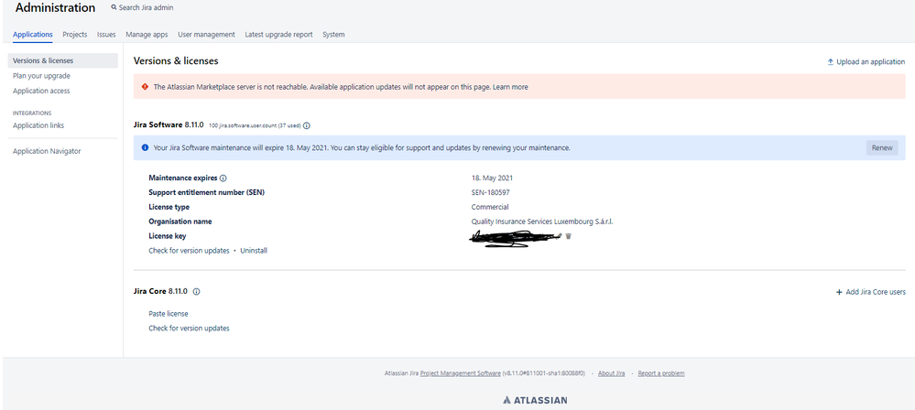This screenshot has width=915, height=410.
Task: Click the License key label
Action: point(168,236)
